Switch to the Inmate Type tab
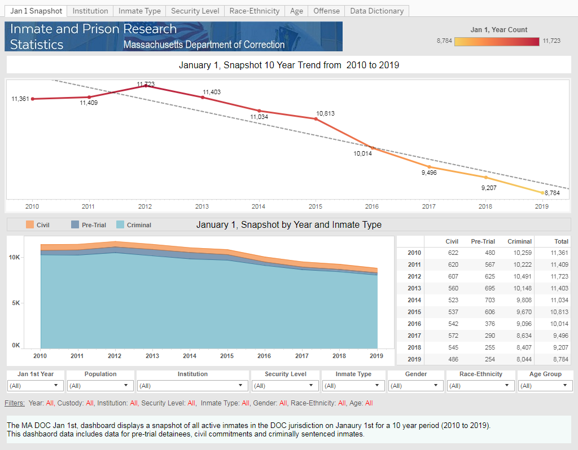This screenshot has width=578, height=450. [x=139, y=11]
